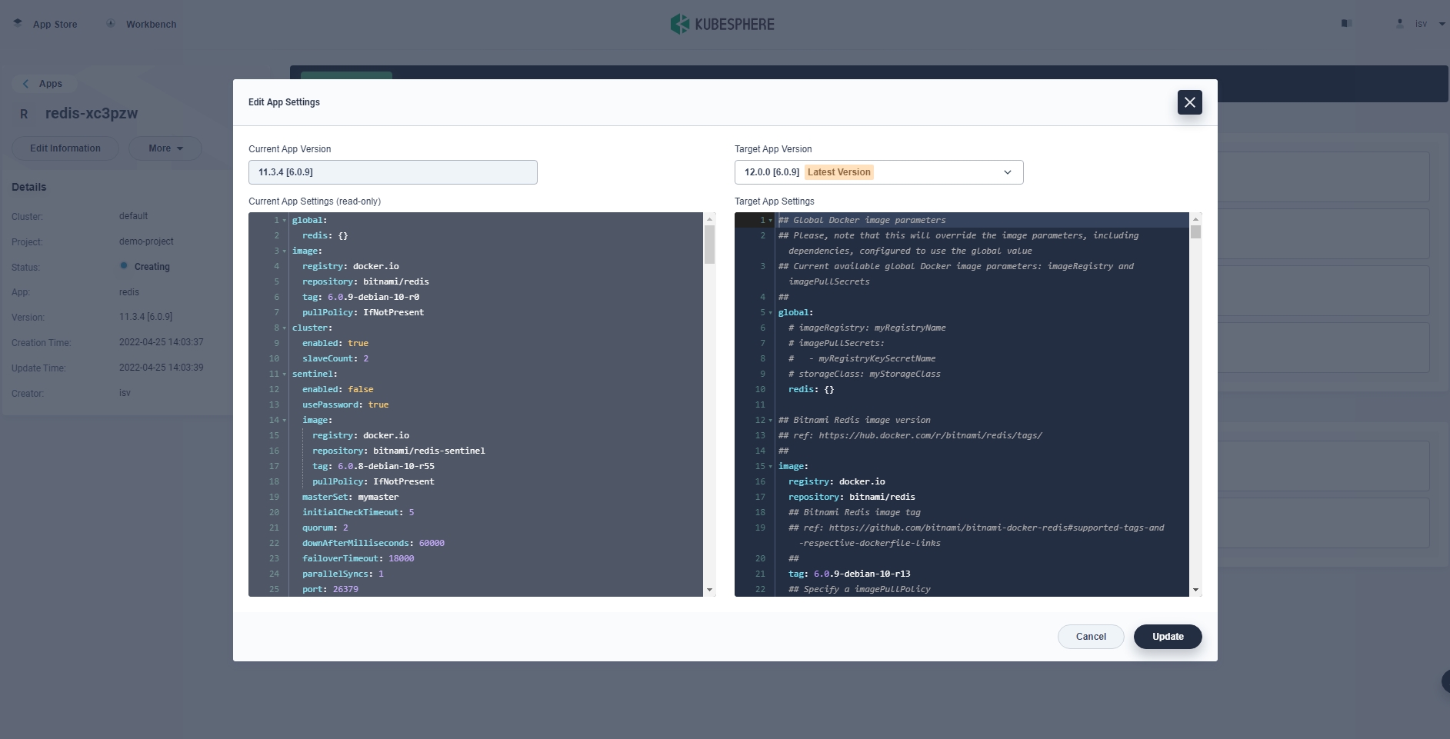Click the current settings scrollbar thumb
The width and height of the screenshot is (1450, 739).
(x=709, y=245)
